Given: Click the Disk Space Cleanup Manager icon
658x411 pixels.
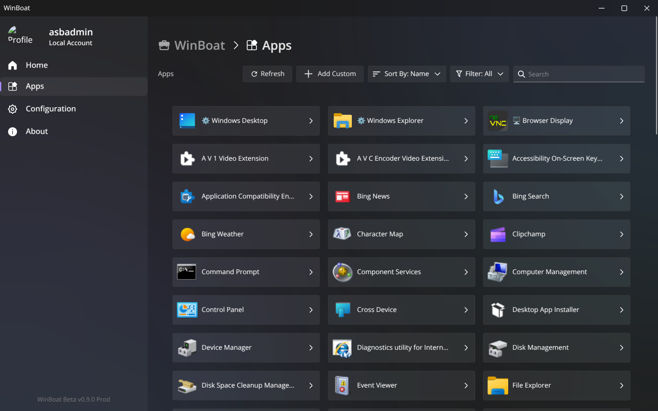Looking at the screenshot, I should tap(187, 386).
